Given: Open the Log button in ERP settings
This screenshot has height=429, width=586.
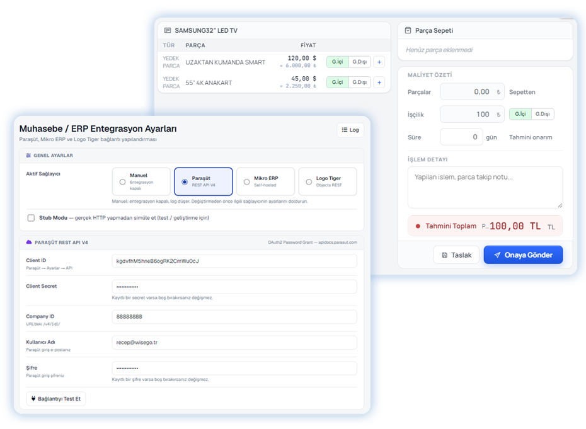Looking at the screenshot, I should 350,130.
